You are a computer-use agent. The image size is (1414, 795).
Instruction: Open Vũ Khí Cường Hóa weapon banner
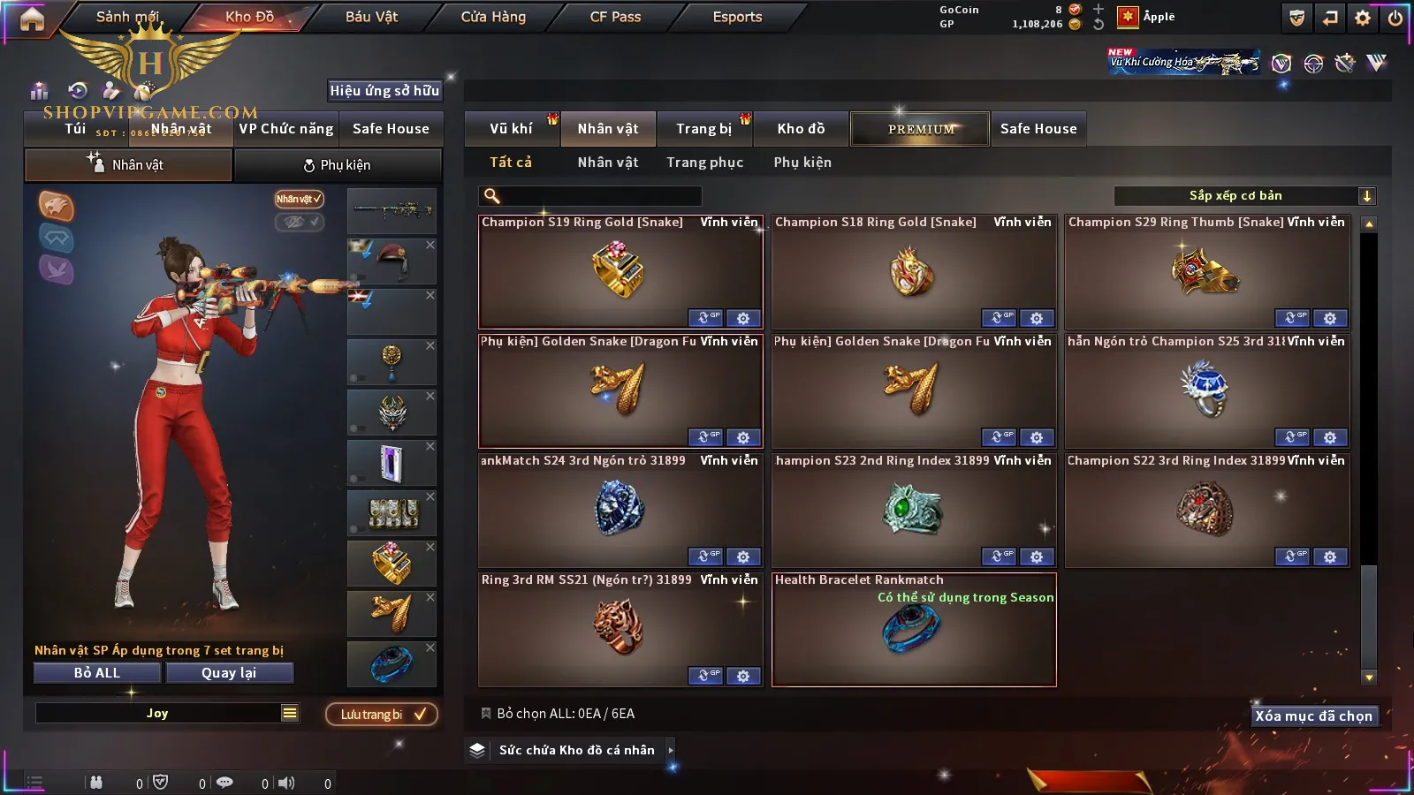click(1183, 61)
